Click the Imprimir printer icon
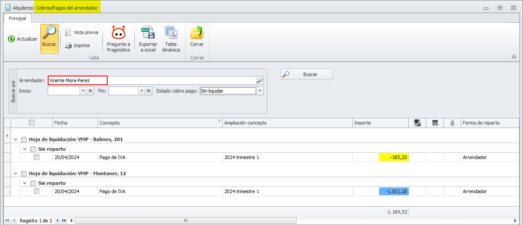Screen dimensions: 523x225 pos(68,45)
